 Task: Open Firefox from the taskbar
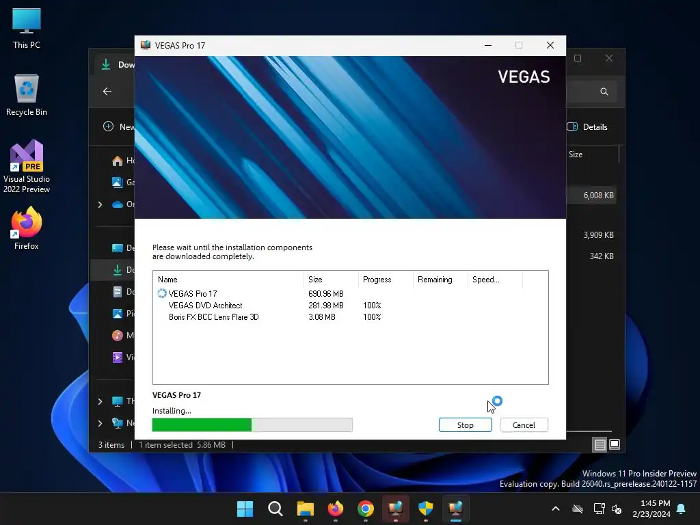pyautogui.click(x=335, y=509)
